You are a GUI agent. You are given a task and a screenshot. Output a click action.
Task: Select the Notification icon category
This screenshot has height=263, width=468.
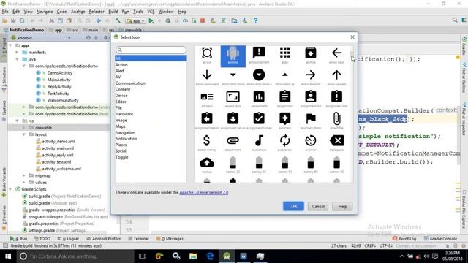tap(127, 139)
